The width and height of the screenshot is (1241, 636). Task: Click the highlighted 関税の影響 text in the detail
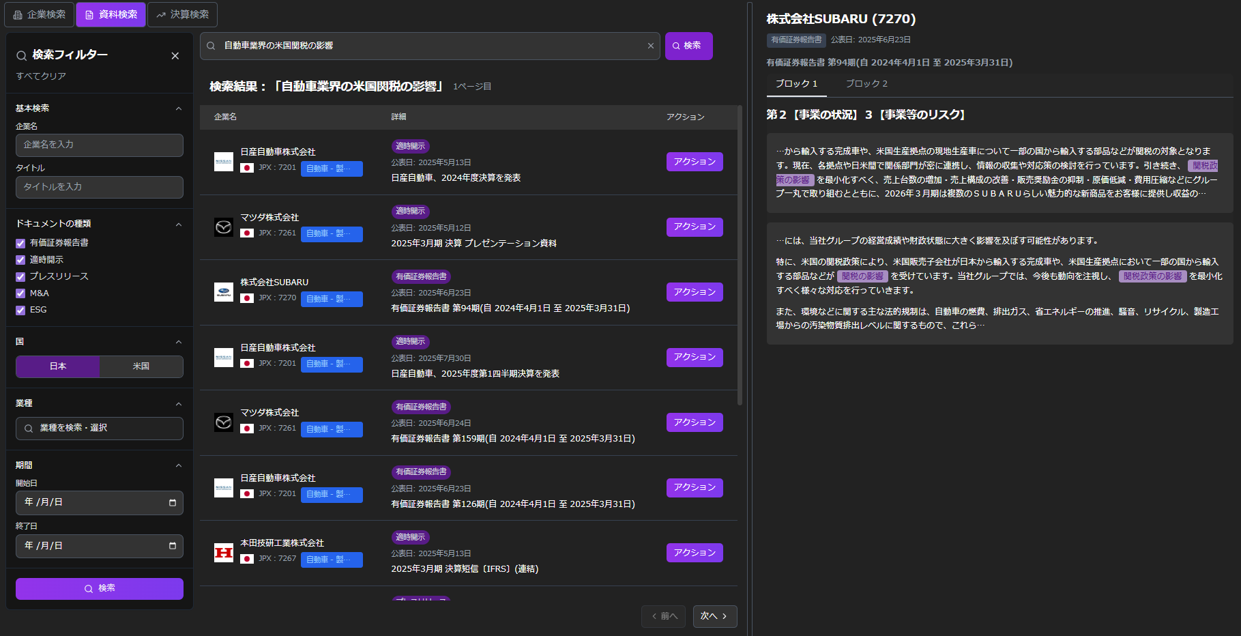click(x=862, y=276)
